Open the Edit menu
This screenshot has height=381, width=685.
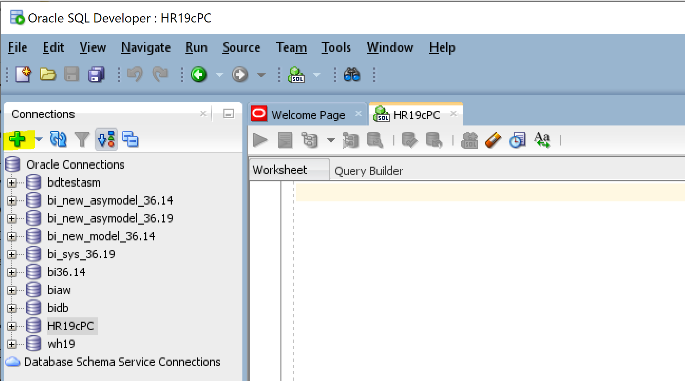(x=53, y=47)
